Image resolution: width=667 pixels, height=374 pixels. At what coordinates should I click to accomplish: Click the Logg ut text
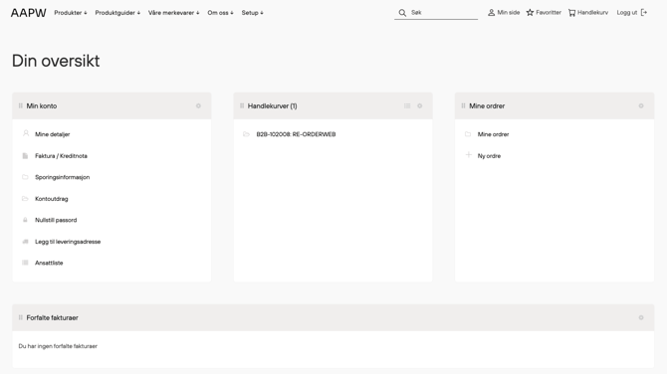(627, 13)
